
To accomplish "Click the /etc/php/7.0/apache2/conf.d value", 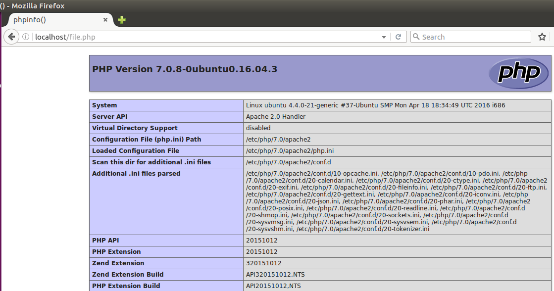I will pos(288,162).
